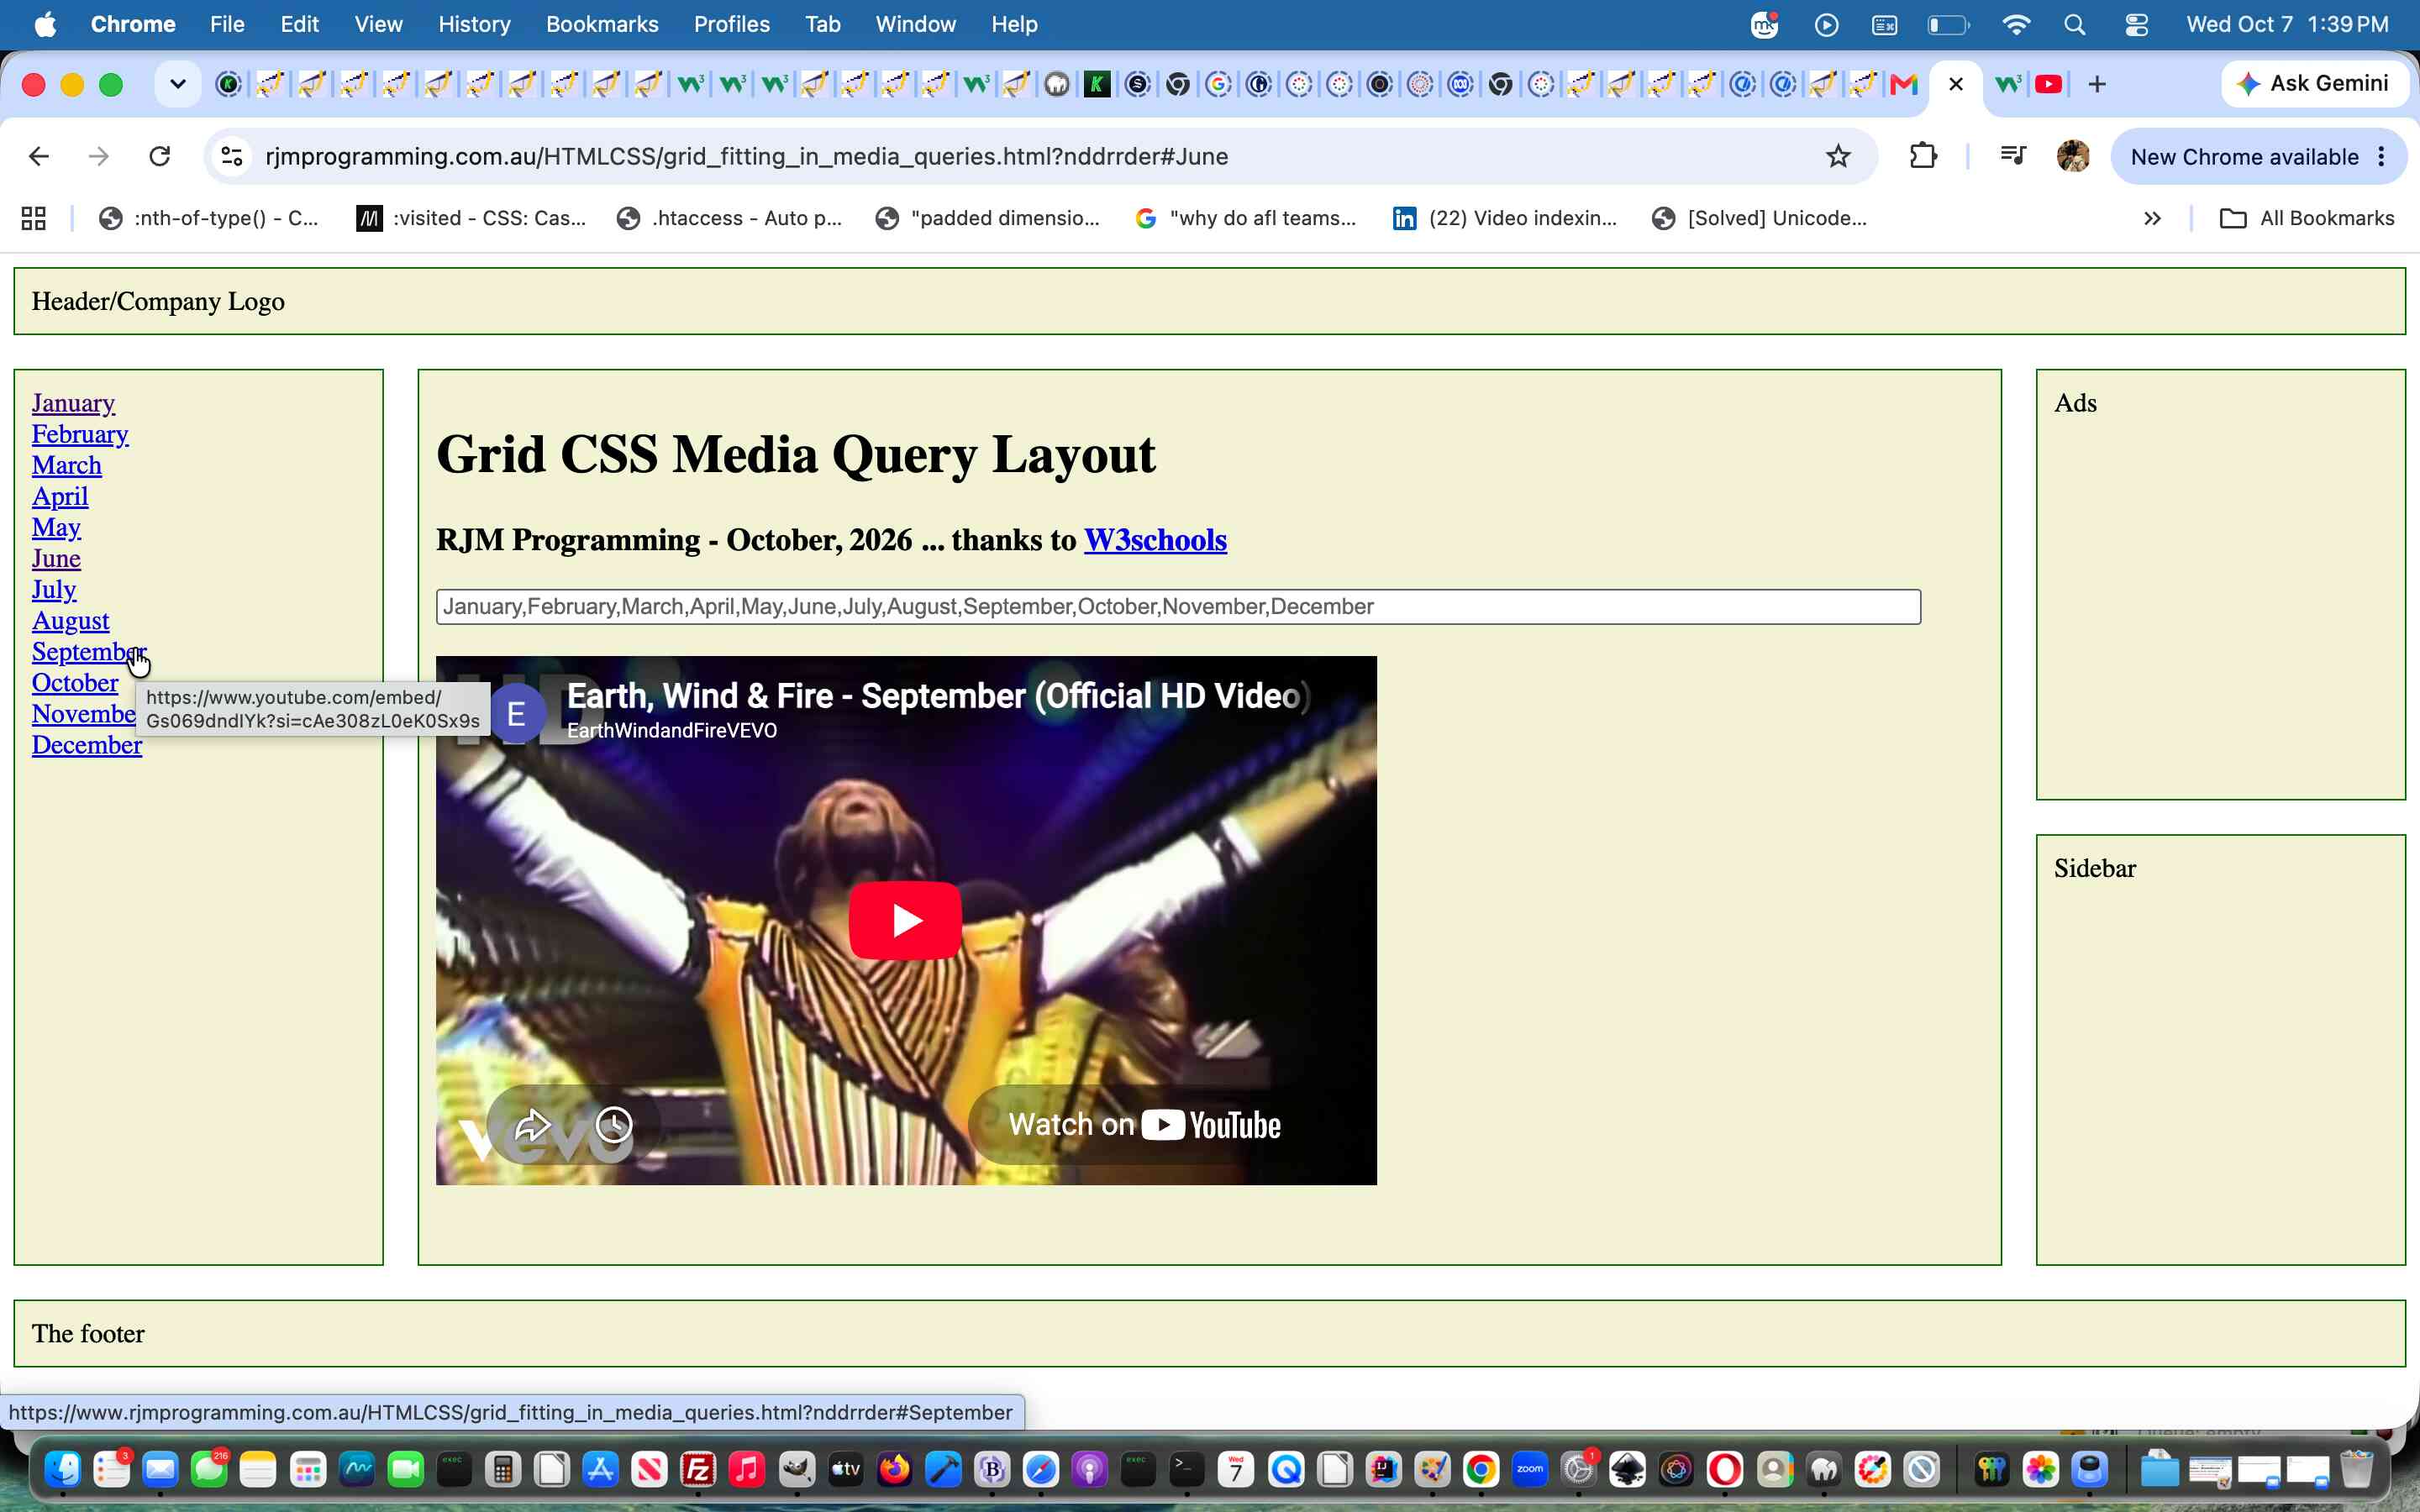Click the December month link
The width and height of the screenshot is (2420, 1512).
87,745
